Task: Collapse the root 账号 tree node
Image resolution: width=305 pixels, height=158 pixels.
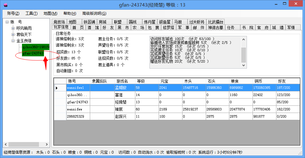Action: coord(7,22)
